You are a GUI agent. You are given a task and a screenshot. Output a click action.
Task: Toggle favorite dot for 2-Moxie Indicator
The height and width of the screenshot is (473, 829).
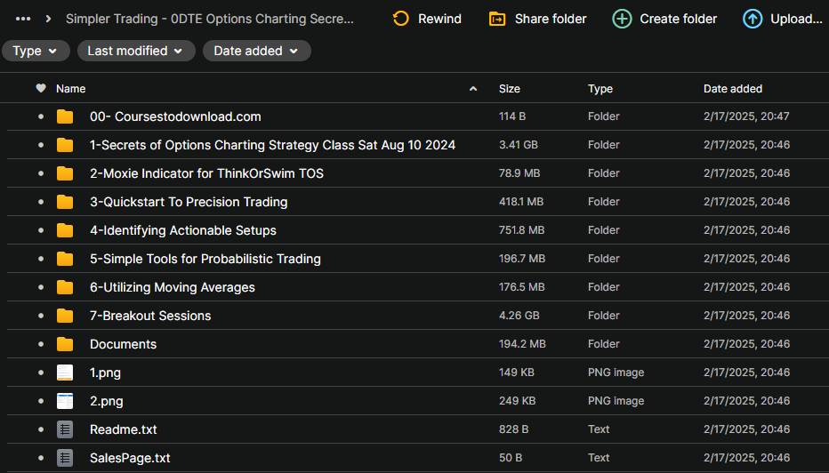click(41, 173)
